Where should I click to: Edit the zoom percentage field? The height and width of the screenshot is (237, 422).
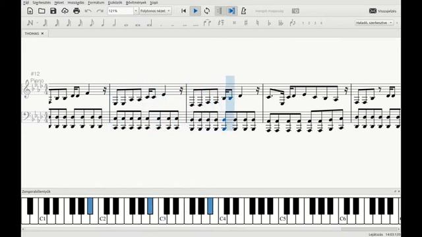(x=120, y=11)
